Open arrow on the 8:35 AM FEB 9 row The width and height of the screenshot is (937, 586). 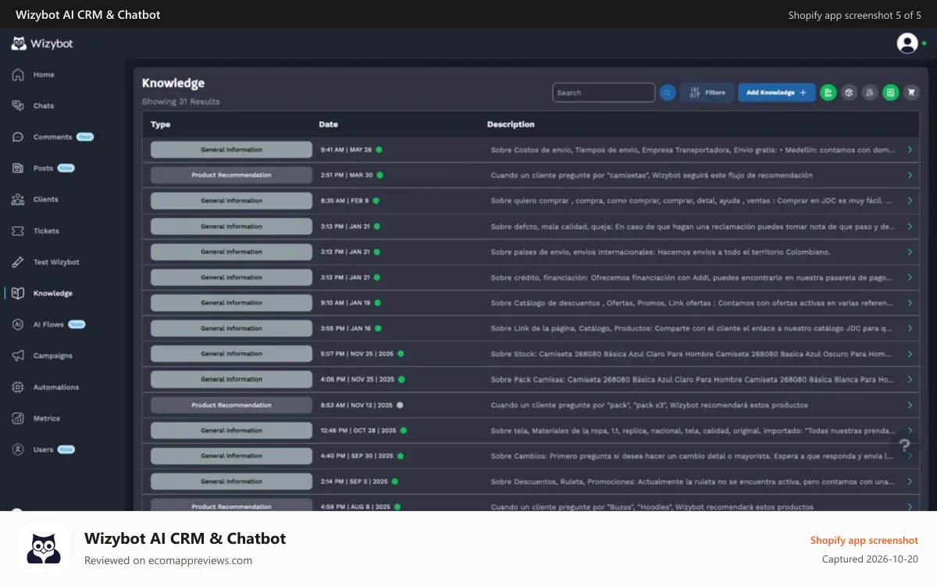pos(910,201)
